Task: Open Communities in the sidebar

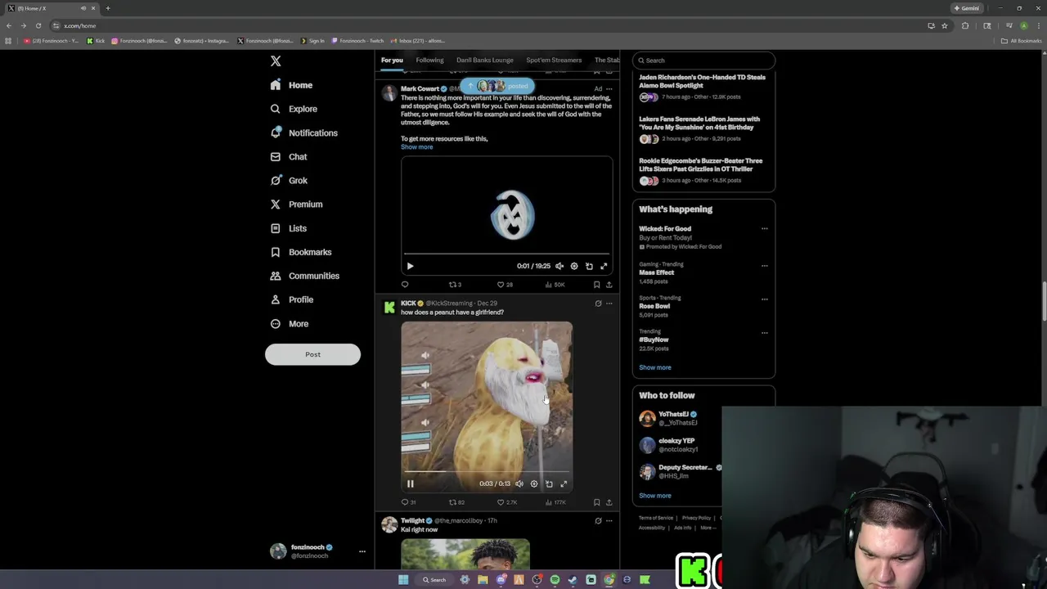Action: click(x=304, y=276)
